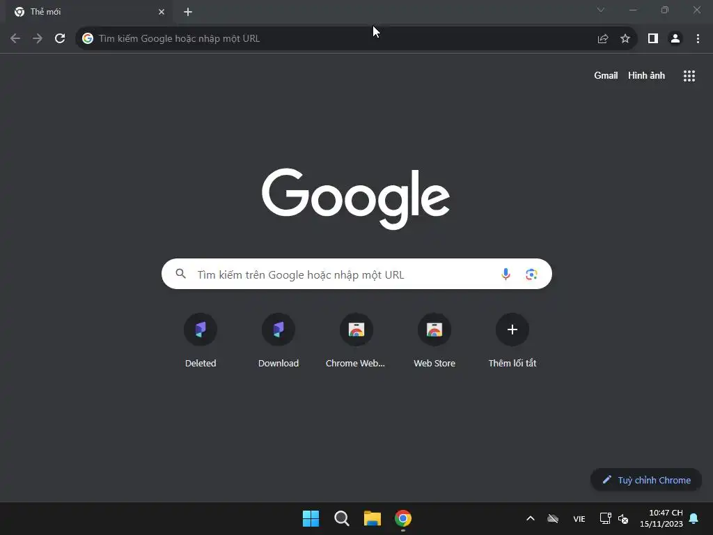
Task: Click the Google icon in address bar
Action: click(x=88, y=39)
